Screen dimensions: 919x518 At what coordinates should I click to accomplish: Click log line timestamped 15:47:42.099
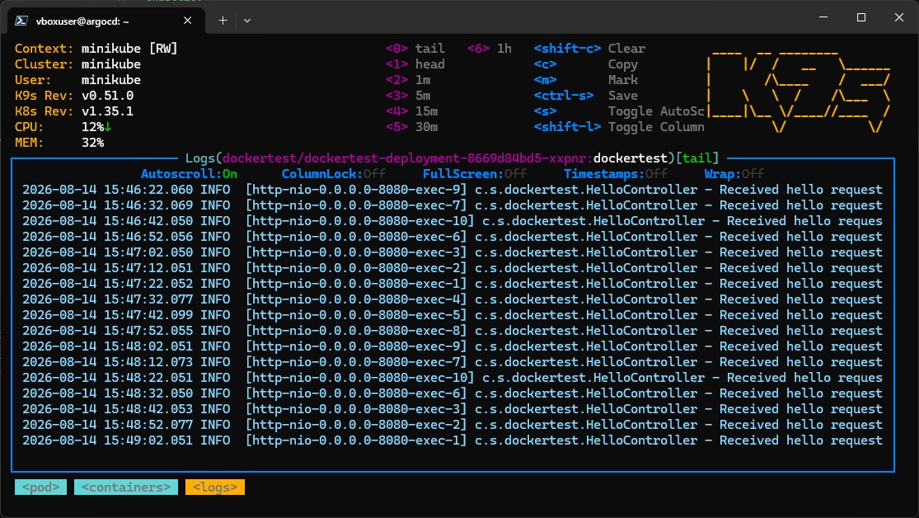(x=452, y=315)
